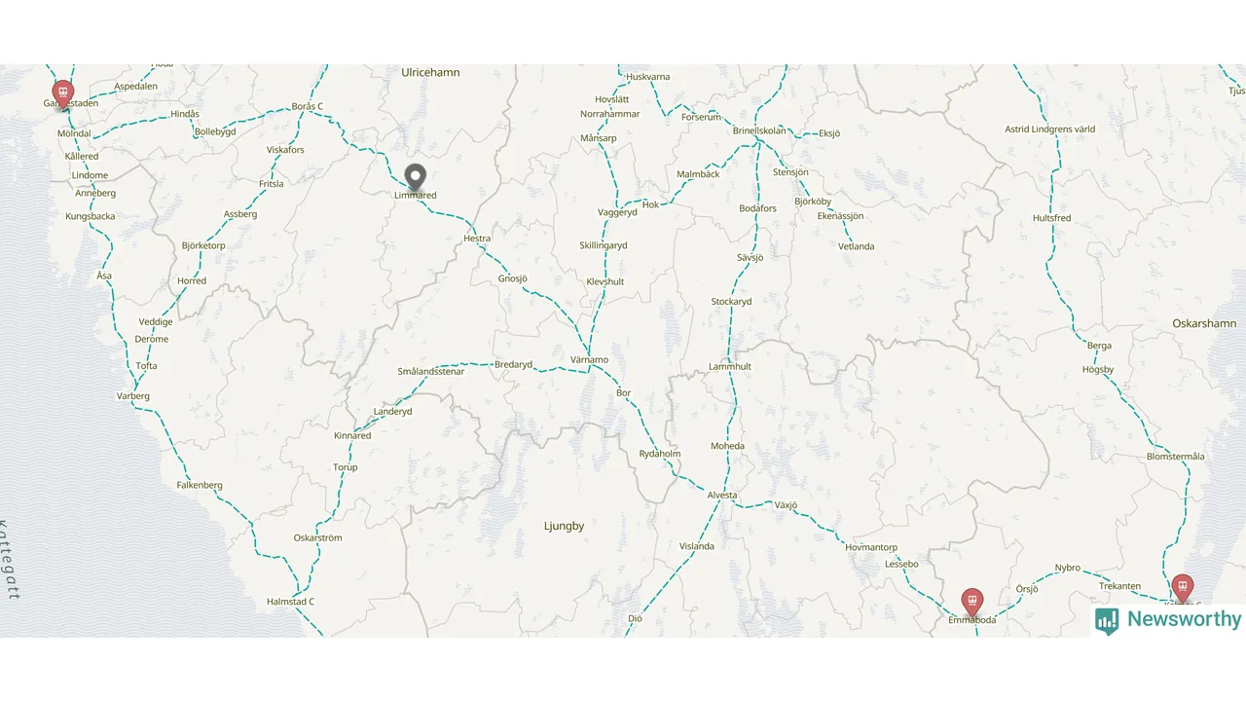Click the Newsworthy chart logo icon

click(x=1107, y=621)
